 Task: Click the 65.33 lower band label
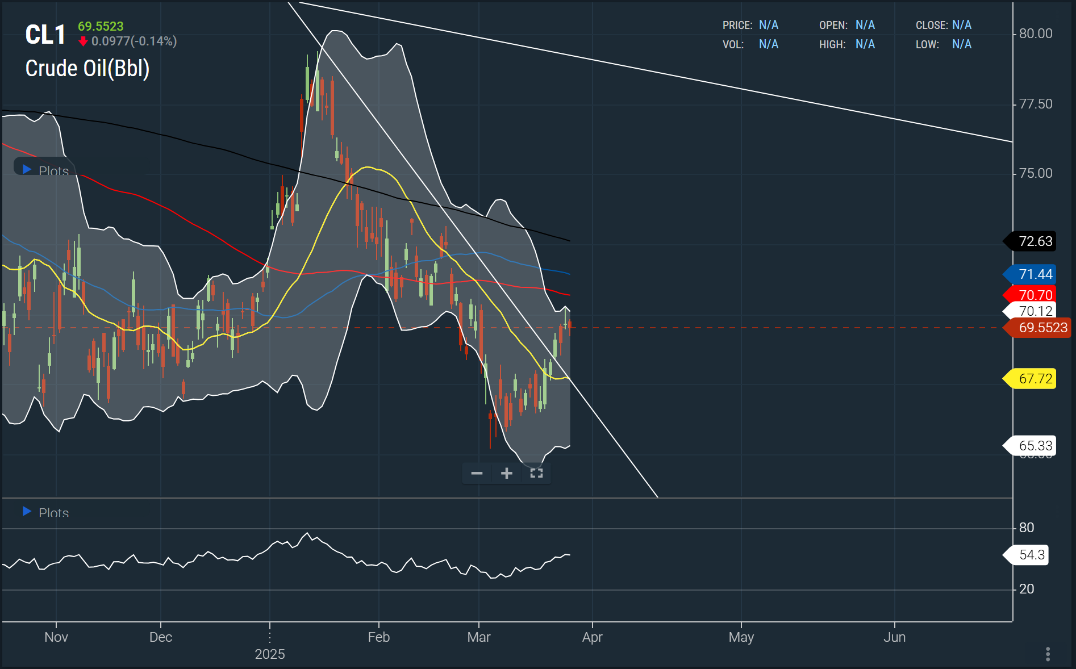[1035, 446]
